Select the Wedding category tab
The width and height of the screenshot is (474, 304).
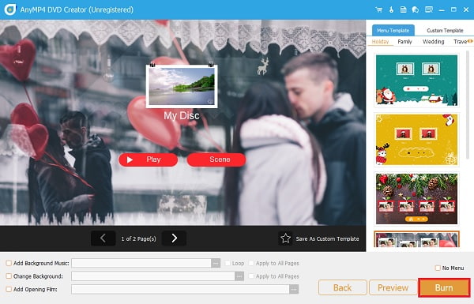(433, 42)
